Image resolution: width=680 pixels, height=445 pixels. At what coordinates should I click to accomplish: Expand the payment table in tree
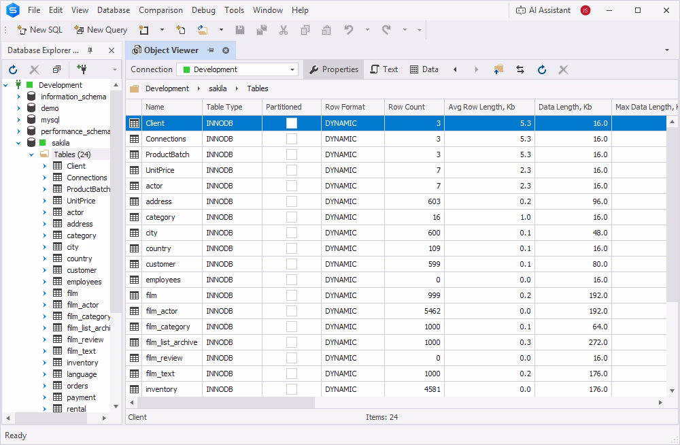tap(44, 397)
